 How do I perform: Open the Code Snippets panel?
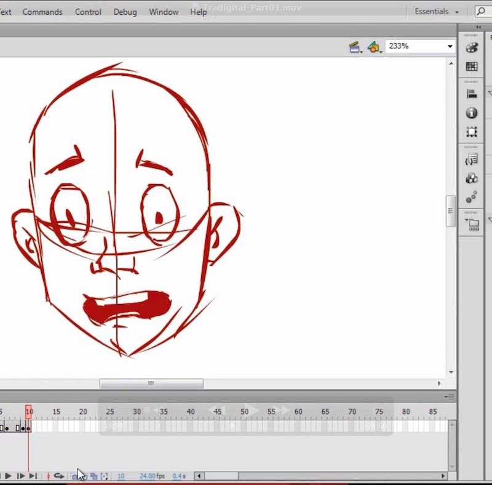click(471, 159)
